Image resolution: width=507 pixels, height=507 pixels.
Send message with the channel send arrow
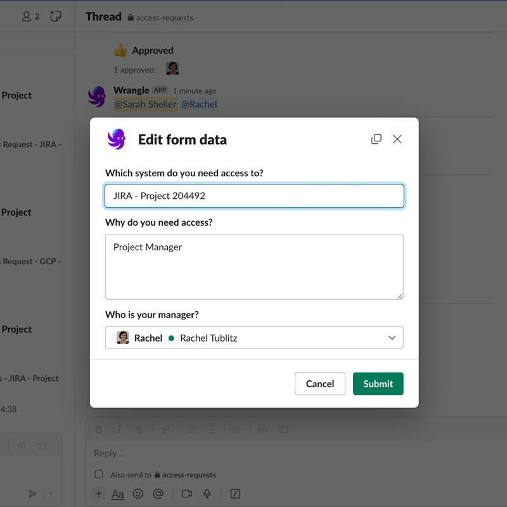coord(33,494)
